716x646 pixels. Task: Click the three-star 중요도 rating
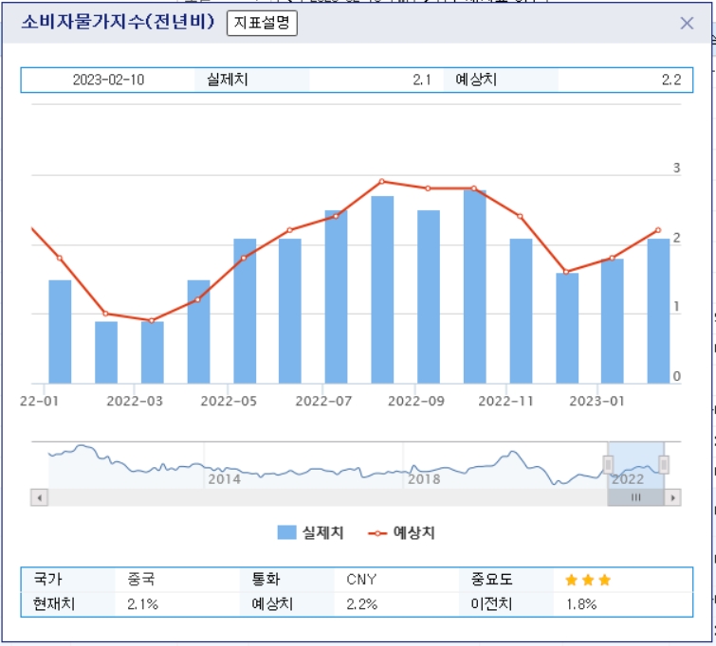click(588, 580)
